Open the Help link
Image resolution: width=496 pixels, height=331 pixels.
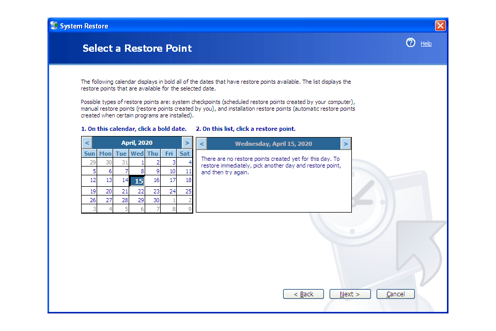426,43
